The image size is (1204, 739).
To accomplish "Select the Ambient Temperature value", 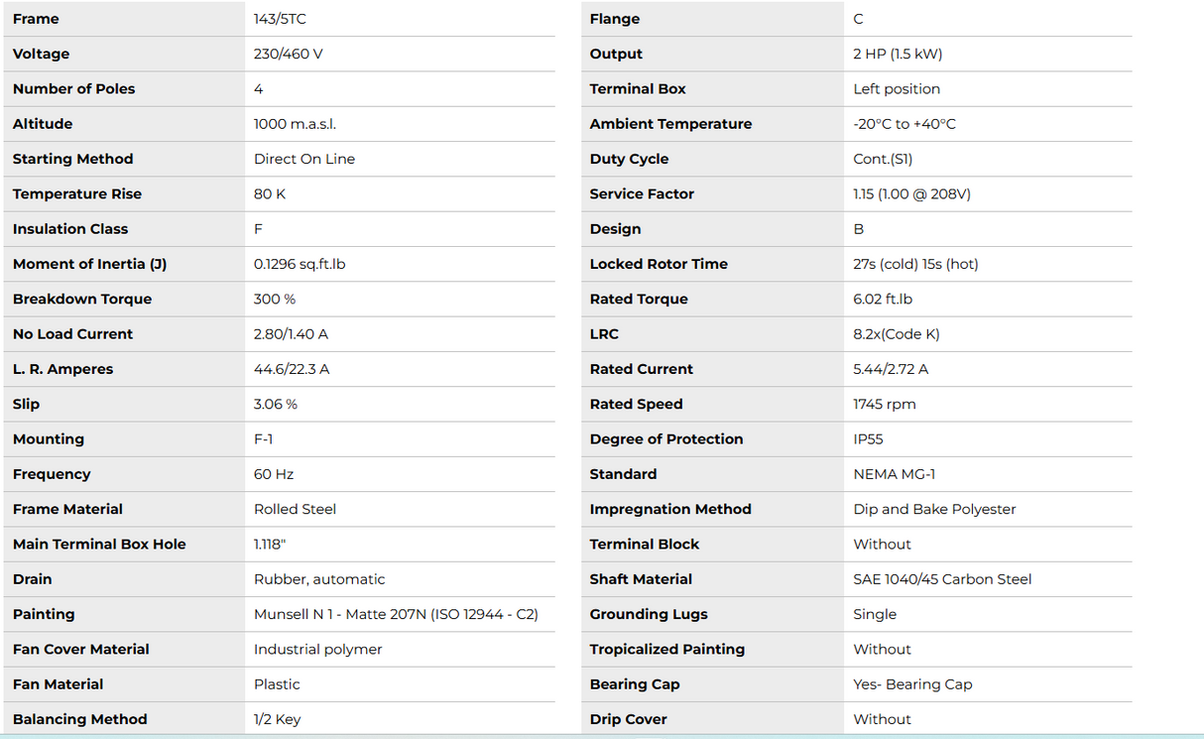I will tap(904, 124).
